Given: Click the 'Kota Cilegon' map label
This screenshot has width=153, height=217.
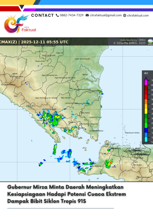Looking at the screenshot, I should click(x=110, y=144).
